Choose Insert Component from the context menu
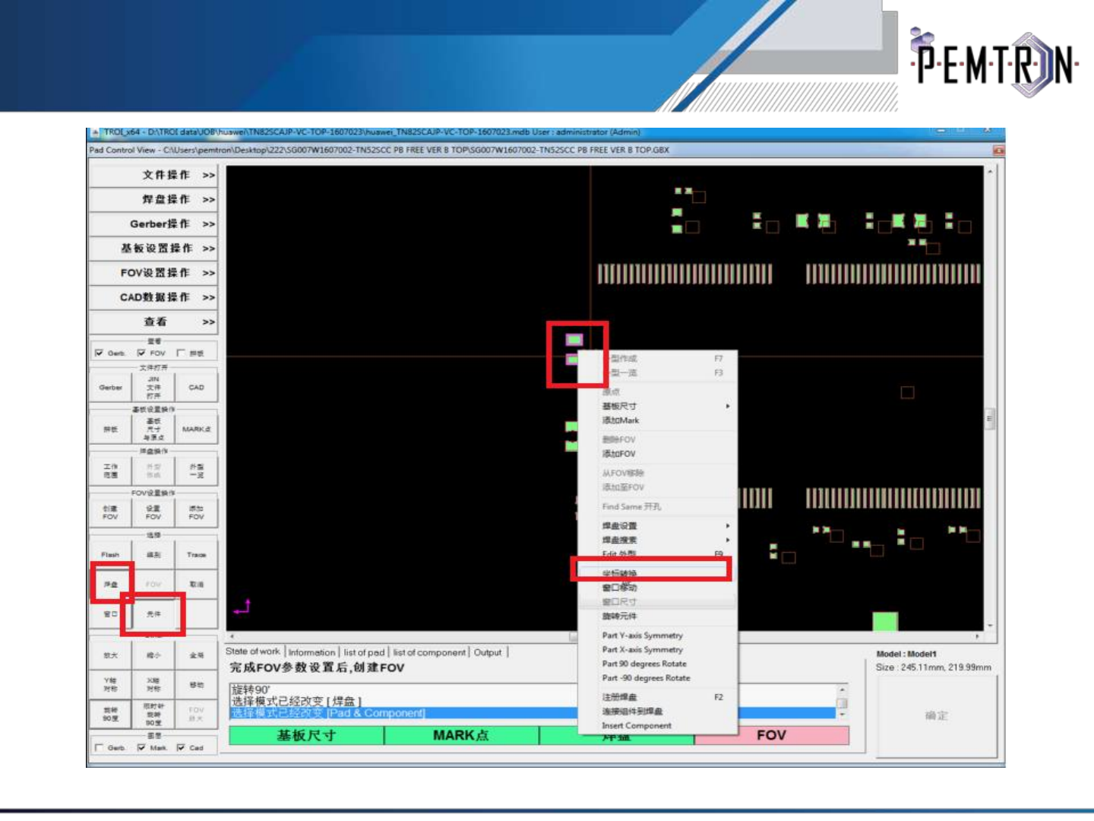This screenshot has height=821, width=1094. [x=658, y=726]
